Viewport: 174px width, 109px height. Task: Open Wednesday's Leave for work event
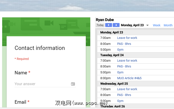(127, 89)
